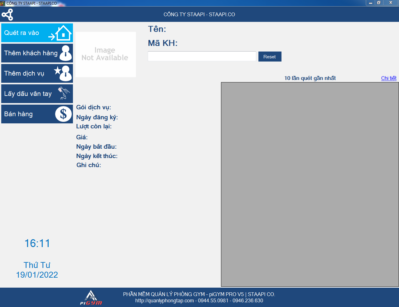Focus the Mã KH text input field
The width and height of the screenshot is (399, 307).
pos(202,57)
